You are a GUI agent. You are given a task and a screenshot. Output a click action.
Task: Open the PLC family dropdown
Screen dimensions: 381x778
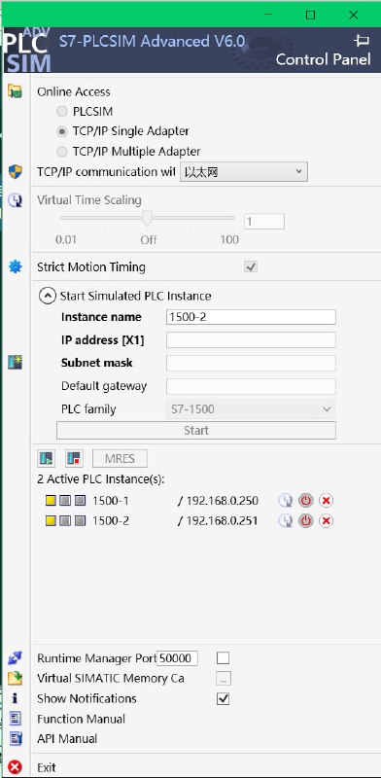(250, 409)
